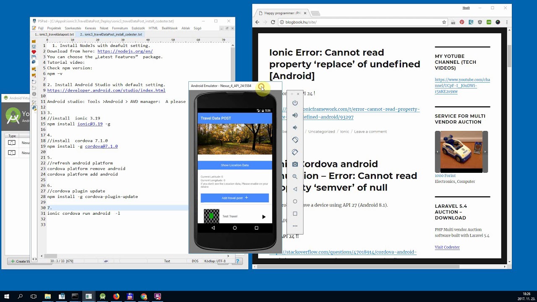Bookmark this page with star icon

(x=444, y=22)
